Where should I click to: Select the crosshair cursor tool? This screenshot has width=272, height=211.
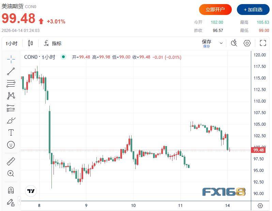coord(11,59)
